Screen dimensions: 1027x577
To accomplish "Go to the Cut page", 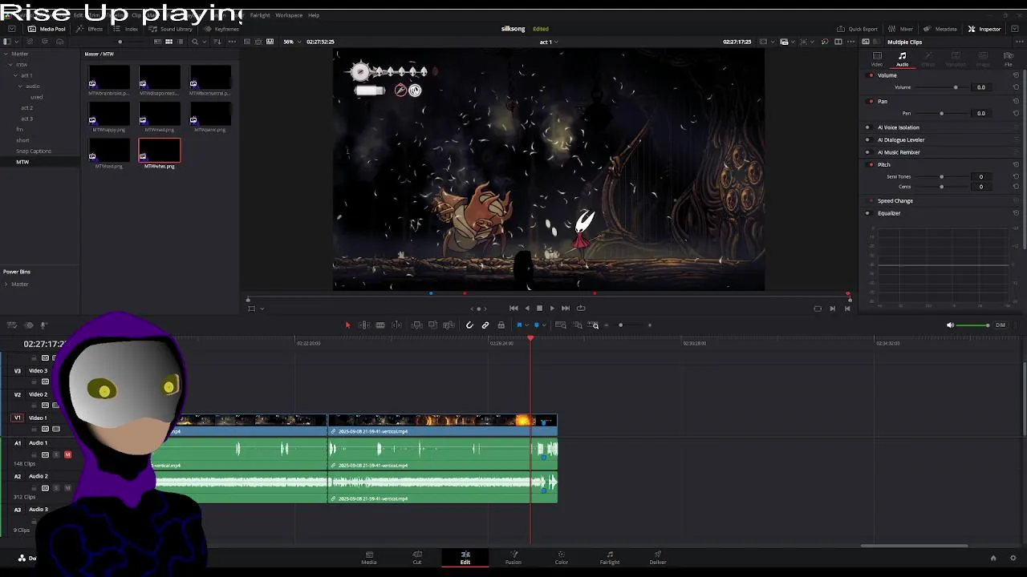I will click(x=417, y=557).
